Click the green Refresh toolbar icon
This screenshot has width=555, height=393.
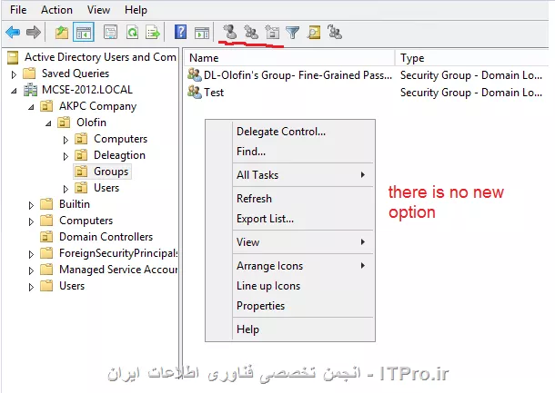pyautogui.click(x=132, y=33)
